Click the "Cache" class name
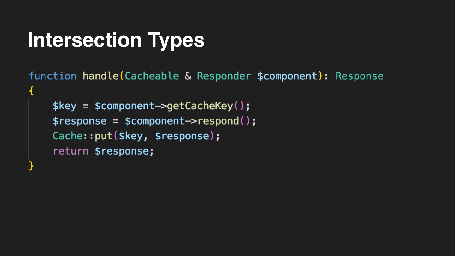This screenshot has width=455, height=256. point(68,136)
